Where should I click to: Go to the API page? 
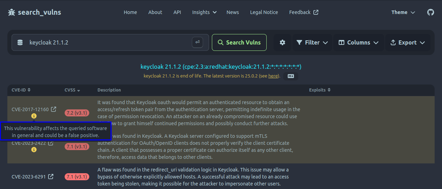[x=177, y=12]
